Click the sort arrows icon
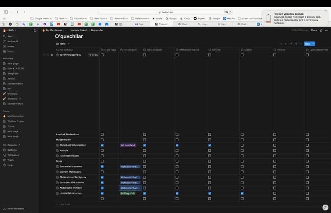This screenshot has width=331, height=213. tap(286, 44)
